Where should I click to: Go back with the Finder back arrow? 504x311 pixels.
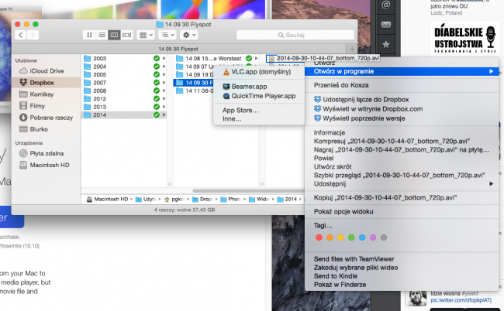tap(21, 35)
